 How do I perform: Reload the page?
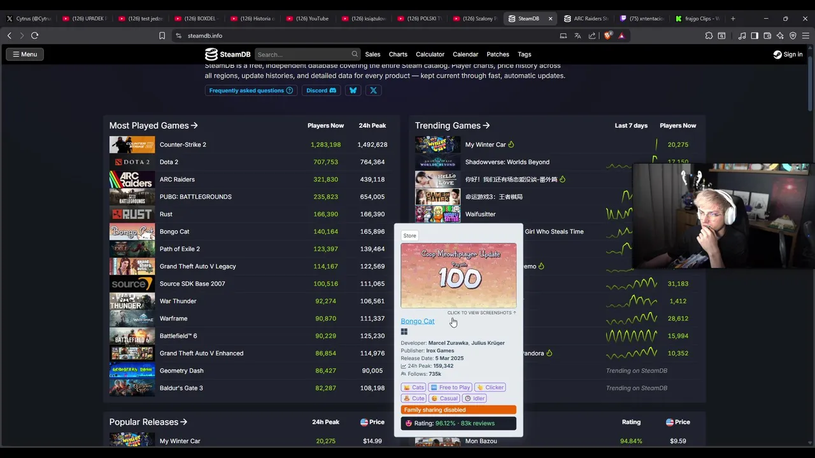tap(35, 36)
